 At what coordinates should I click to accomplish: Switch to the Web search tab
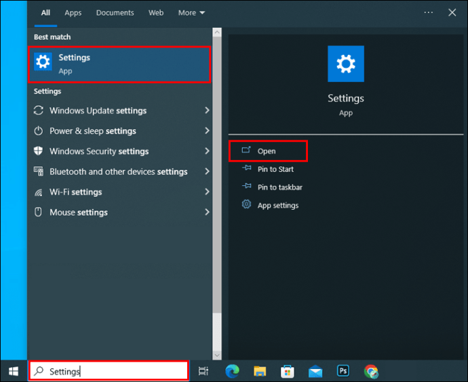156,12
